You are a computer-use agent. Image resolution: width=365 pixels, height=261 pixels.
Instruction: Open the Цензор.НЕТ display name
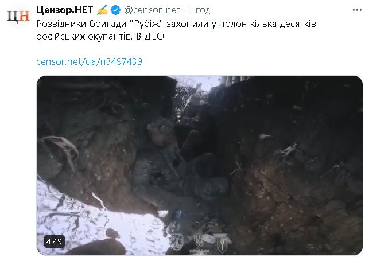pyautogui.click(x=65, y=10)
